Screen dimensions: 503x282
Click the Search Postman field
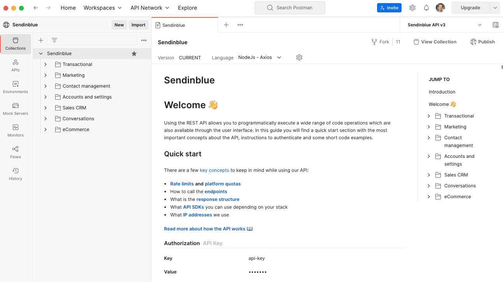[x=290, y=8]
